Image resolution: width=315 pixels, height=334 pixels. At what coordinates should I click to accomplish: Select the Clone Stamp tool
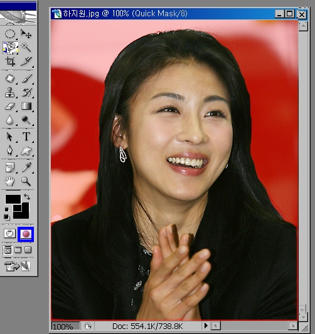coord(10,93)
